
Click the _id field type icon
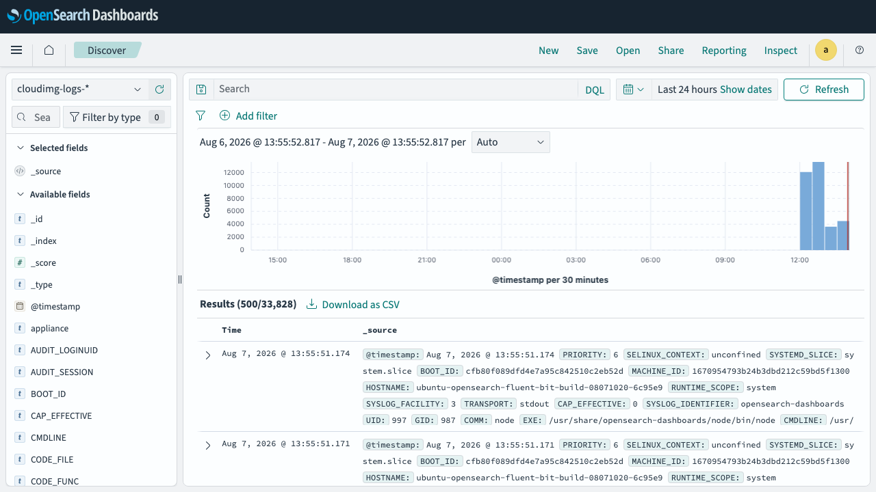20,219
